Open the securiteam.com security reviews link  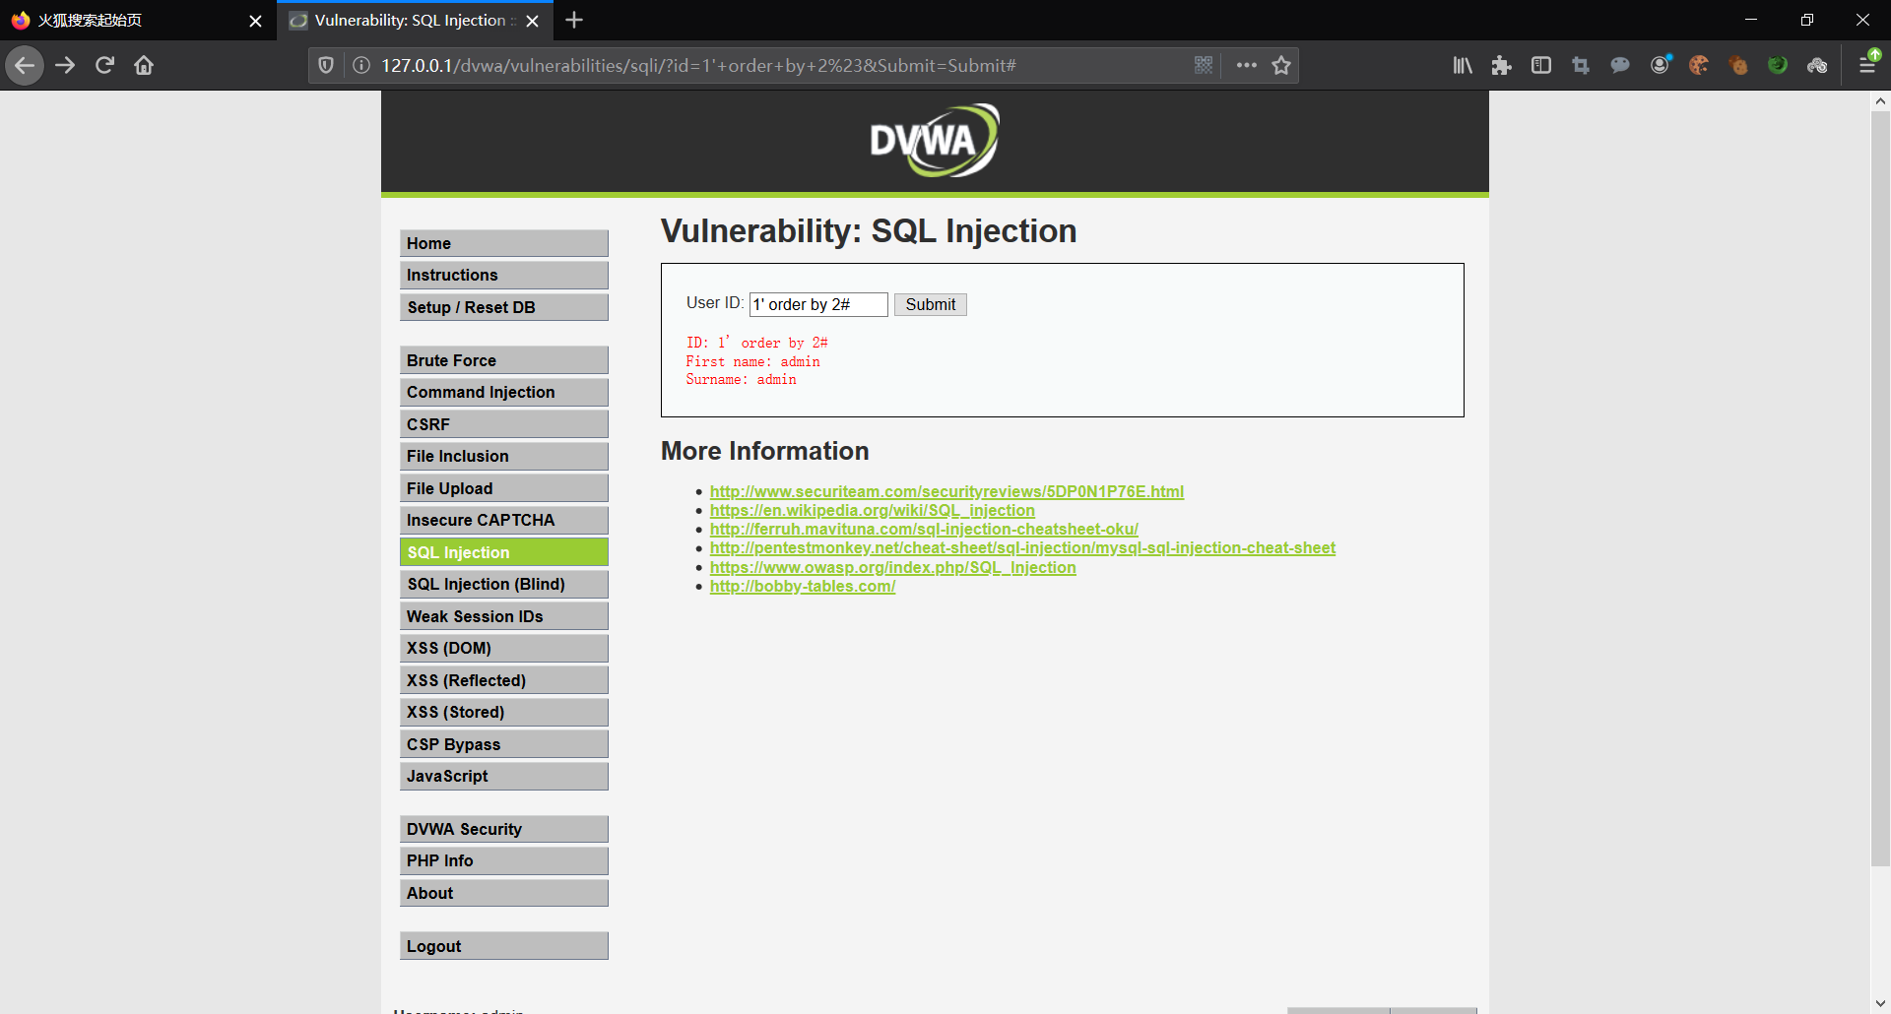pyautogui.click(x=946, y=491)
